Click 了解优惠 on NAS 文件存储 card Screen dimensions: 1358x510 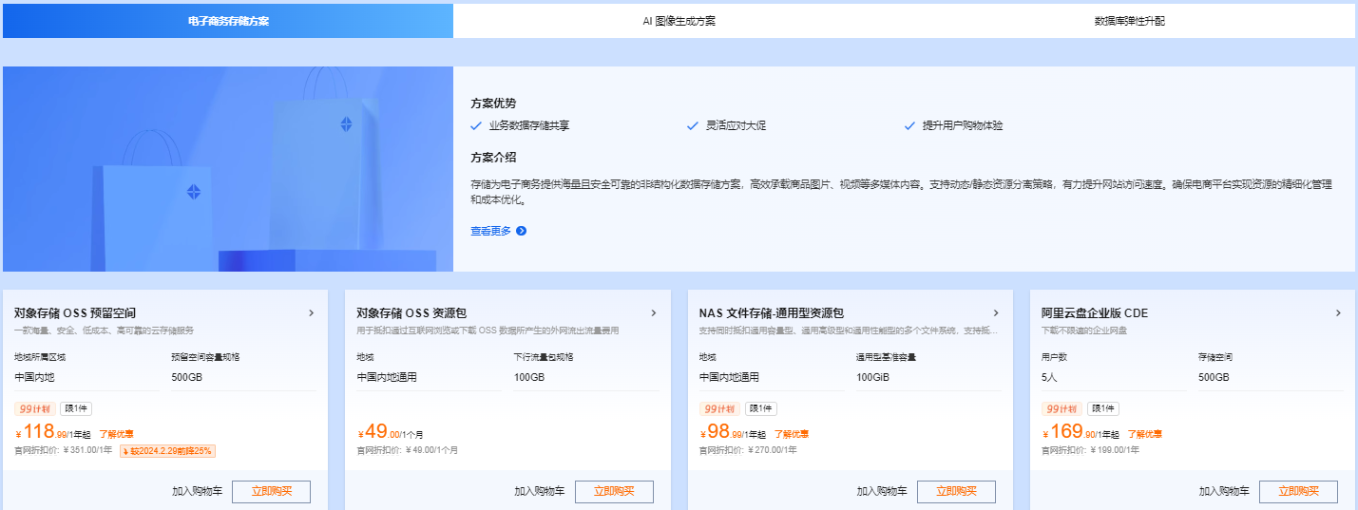coord(791,434)
